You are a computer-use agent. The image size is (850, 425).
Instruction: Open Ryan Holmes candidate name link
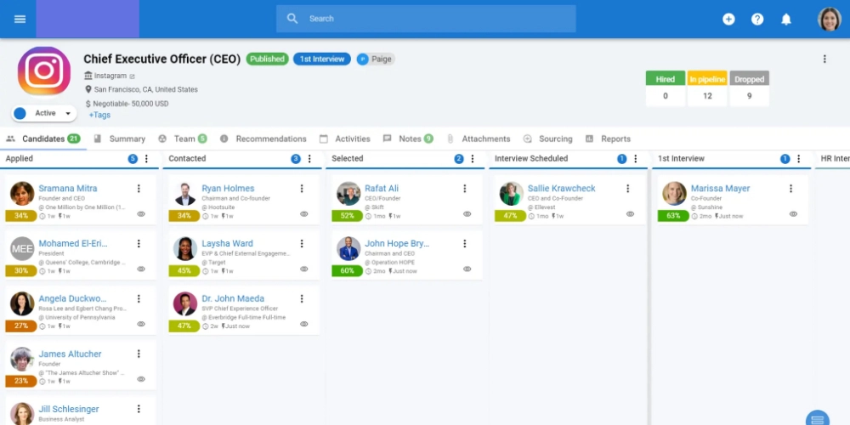click(x=228, y=189)
